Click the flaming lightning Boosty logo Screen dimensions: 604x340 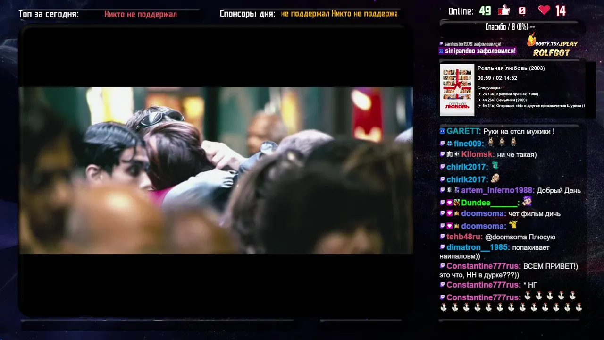click(531, 39)
